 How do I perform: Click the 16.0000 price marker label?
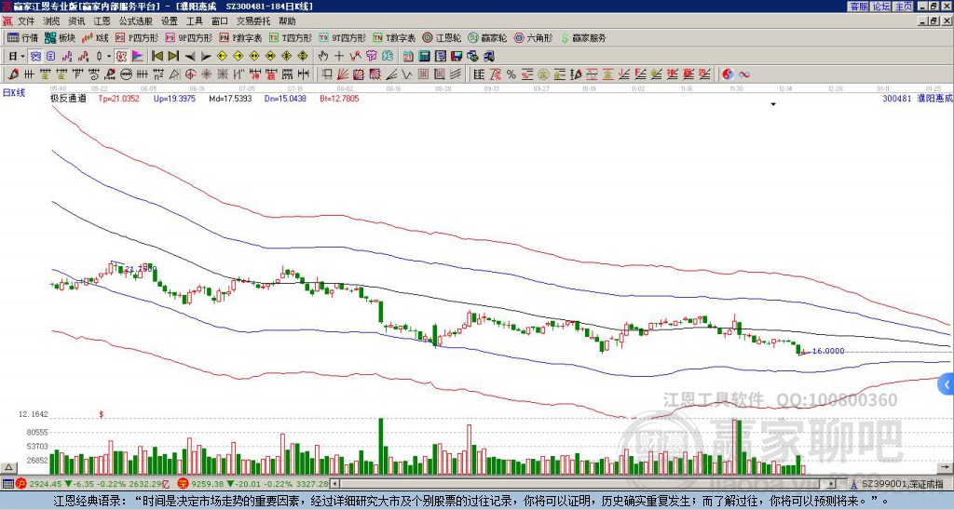[828, 351]
